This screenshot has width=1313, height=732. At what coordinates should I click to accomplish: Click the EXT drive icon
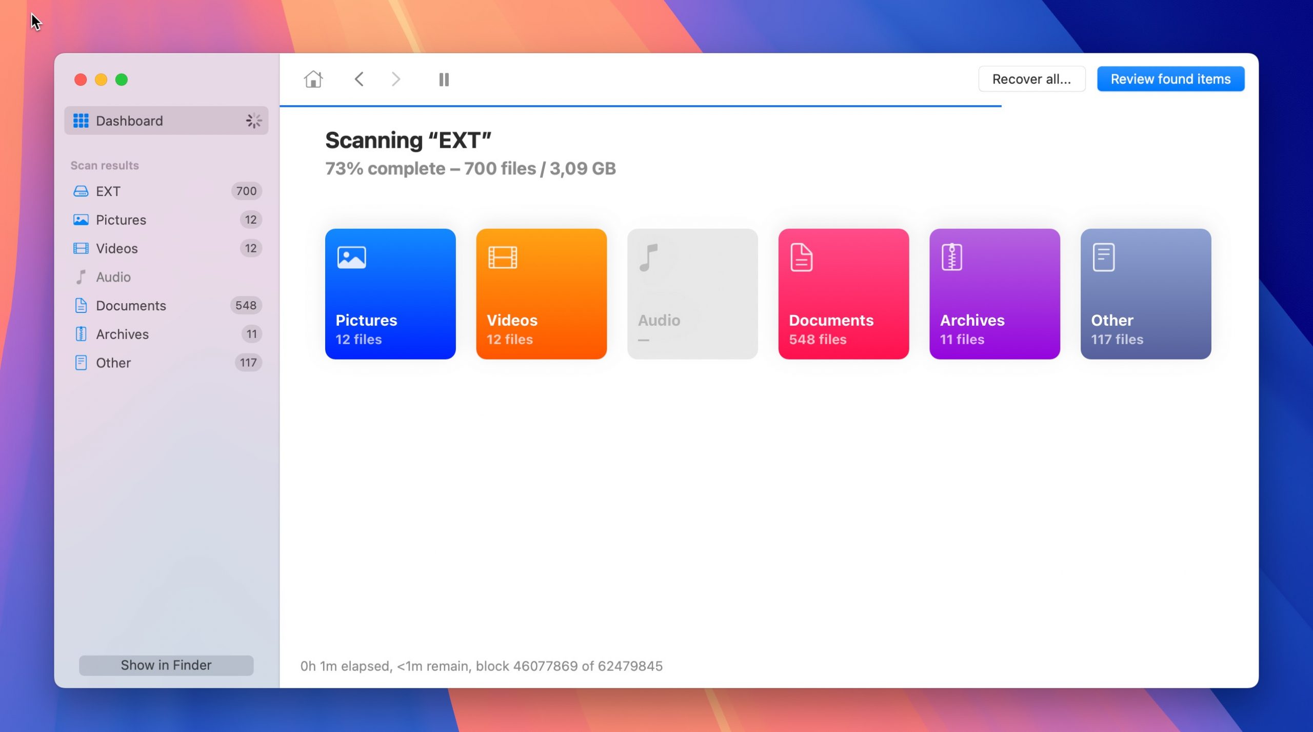[x=81, y=191]
